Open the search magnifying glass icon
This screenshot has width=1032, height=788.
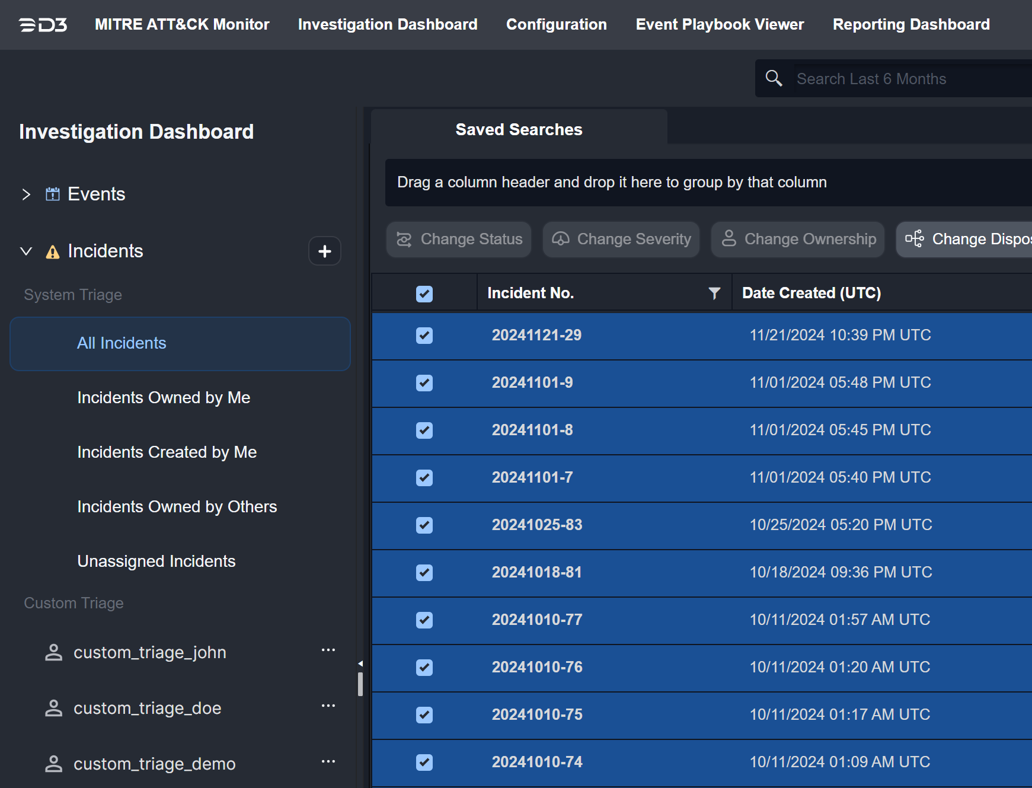pos(774,78)
